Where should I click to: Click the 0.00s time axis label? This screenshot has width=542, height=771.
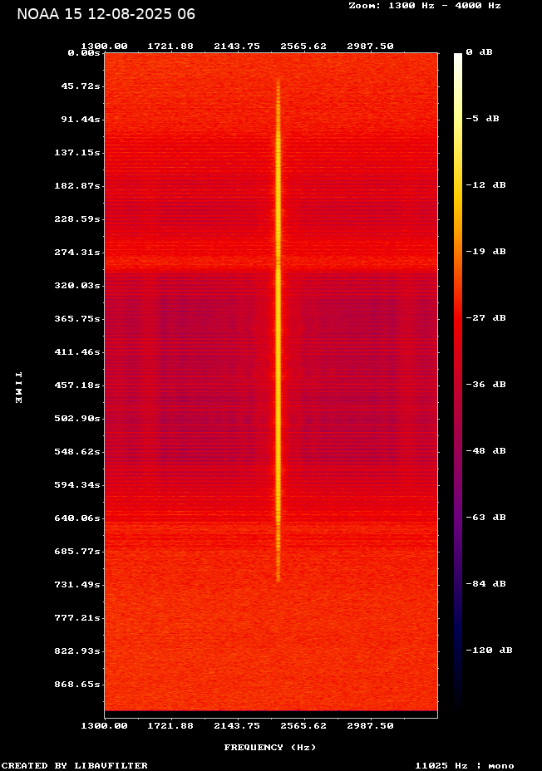pyautogui.click(x=84, y=52)
